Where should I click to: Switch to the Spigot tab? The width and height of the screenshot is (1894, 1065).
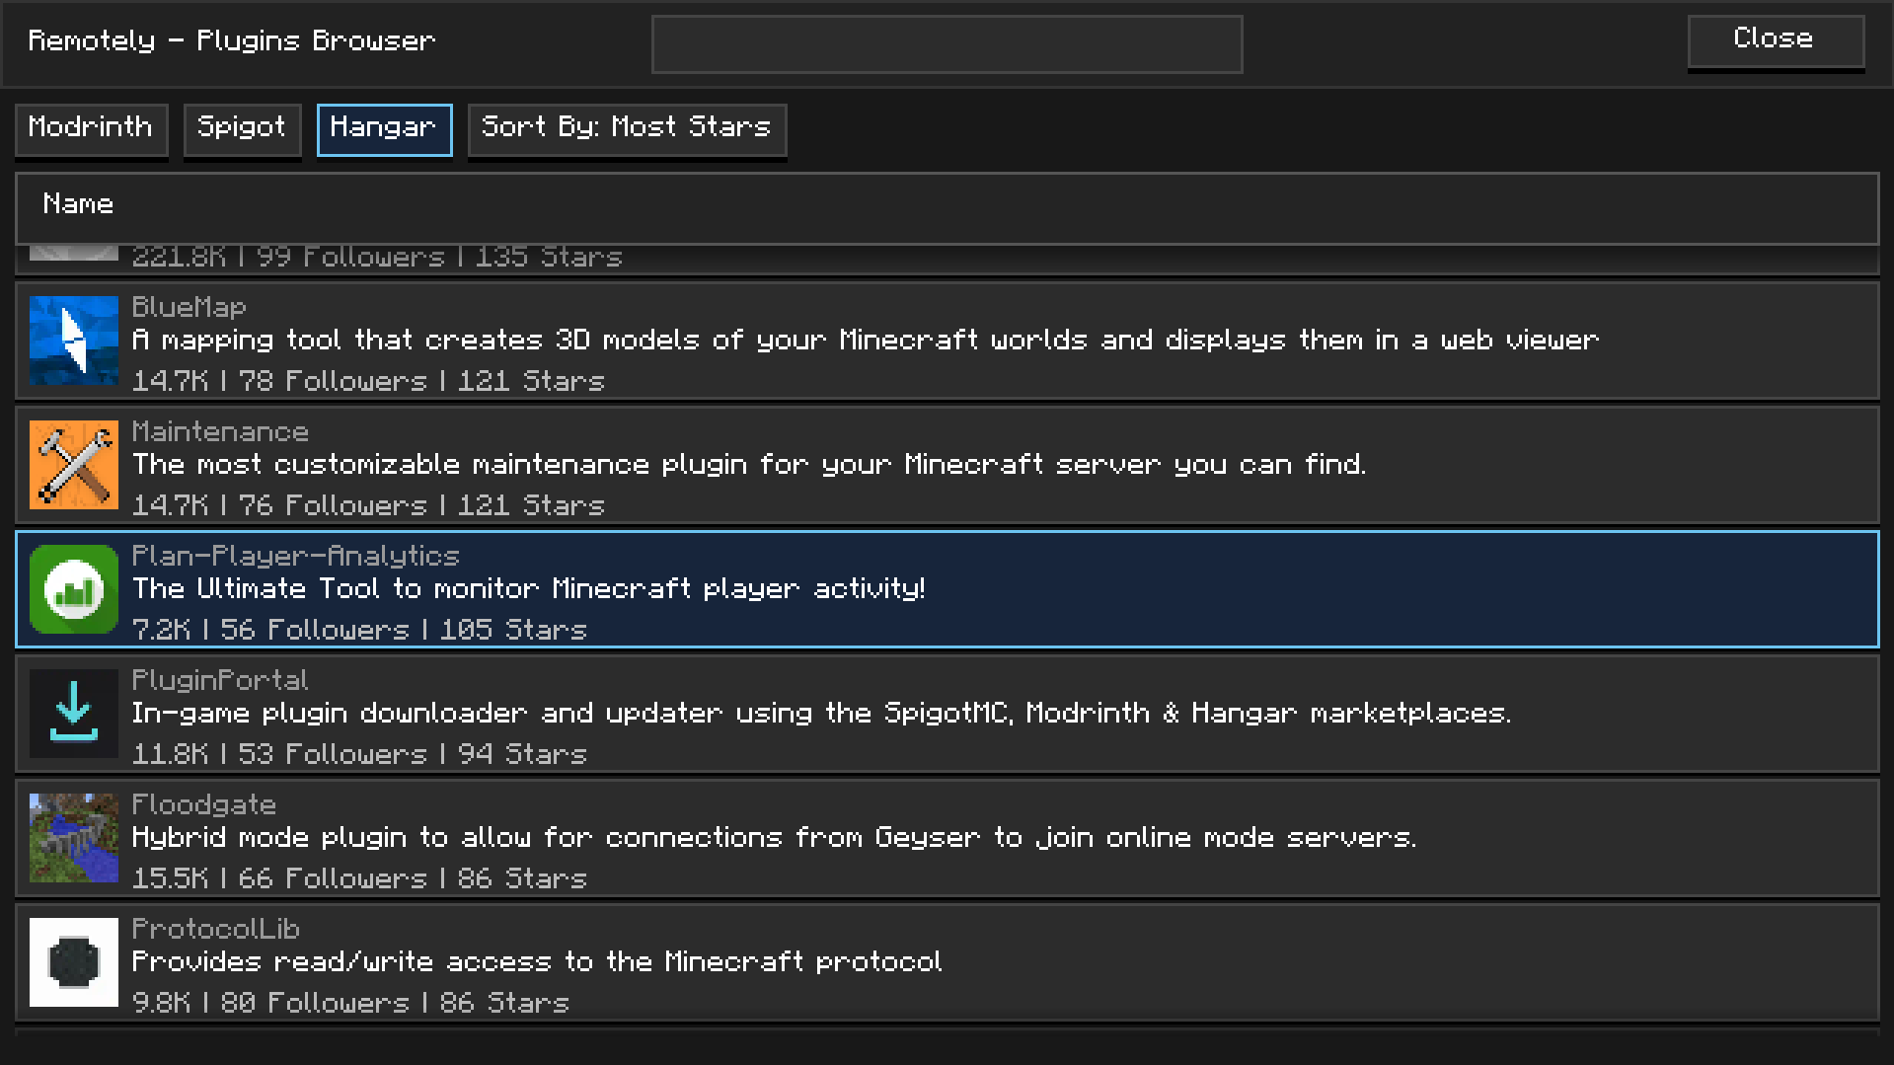[x=242, y=129]
